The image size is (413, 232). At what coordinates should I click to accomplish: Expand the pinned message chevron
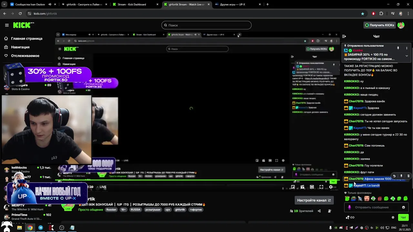point(407,56)
